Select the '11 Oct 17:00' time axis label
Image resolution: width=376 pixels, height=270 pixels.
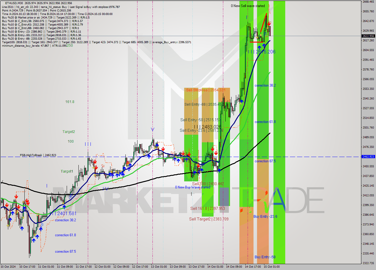pos(83,267)
